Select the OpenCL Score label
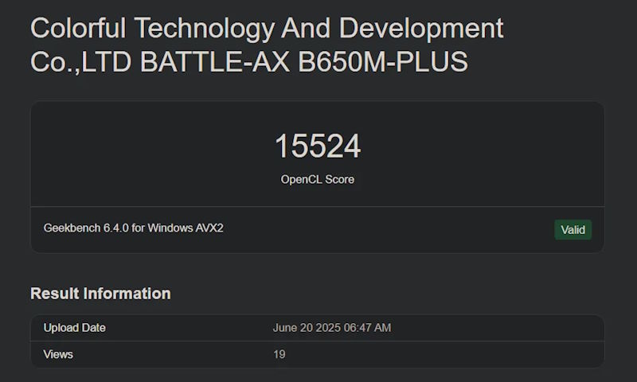 point(318,180)
